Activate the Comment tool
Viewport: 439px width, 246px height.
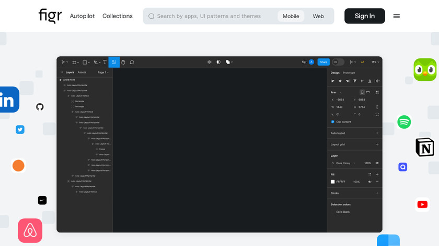[x=132, y=62]
